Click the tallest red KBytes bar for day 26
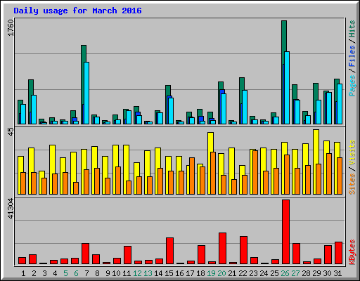The image size is (360, 281). click(285, 232)
